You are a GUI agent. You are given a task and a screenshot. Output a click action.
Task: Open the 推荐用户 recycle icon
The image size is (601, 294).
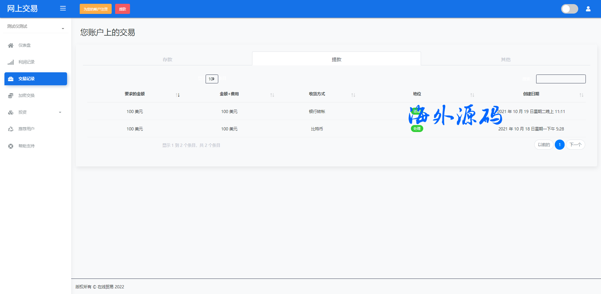(x=11, y=129)
